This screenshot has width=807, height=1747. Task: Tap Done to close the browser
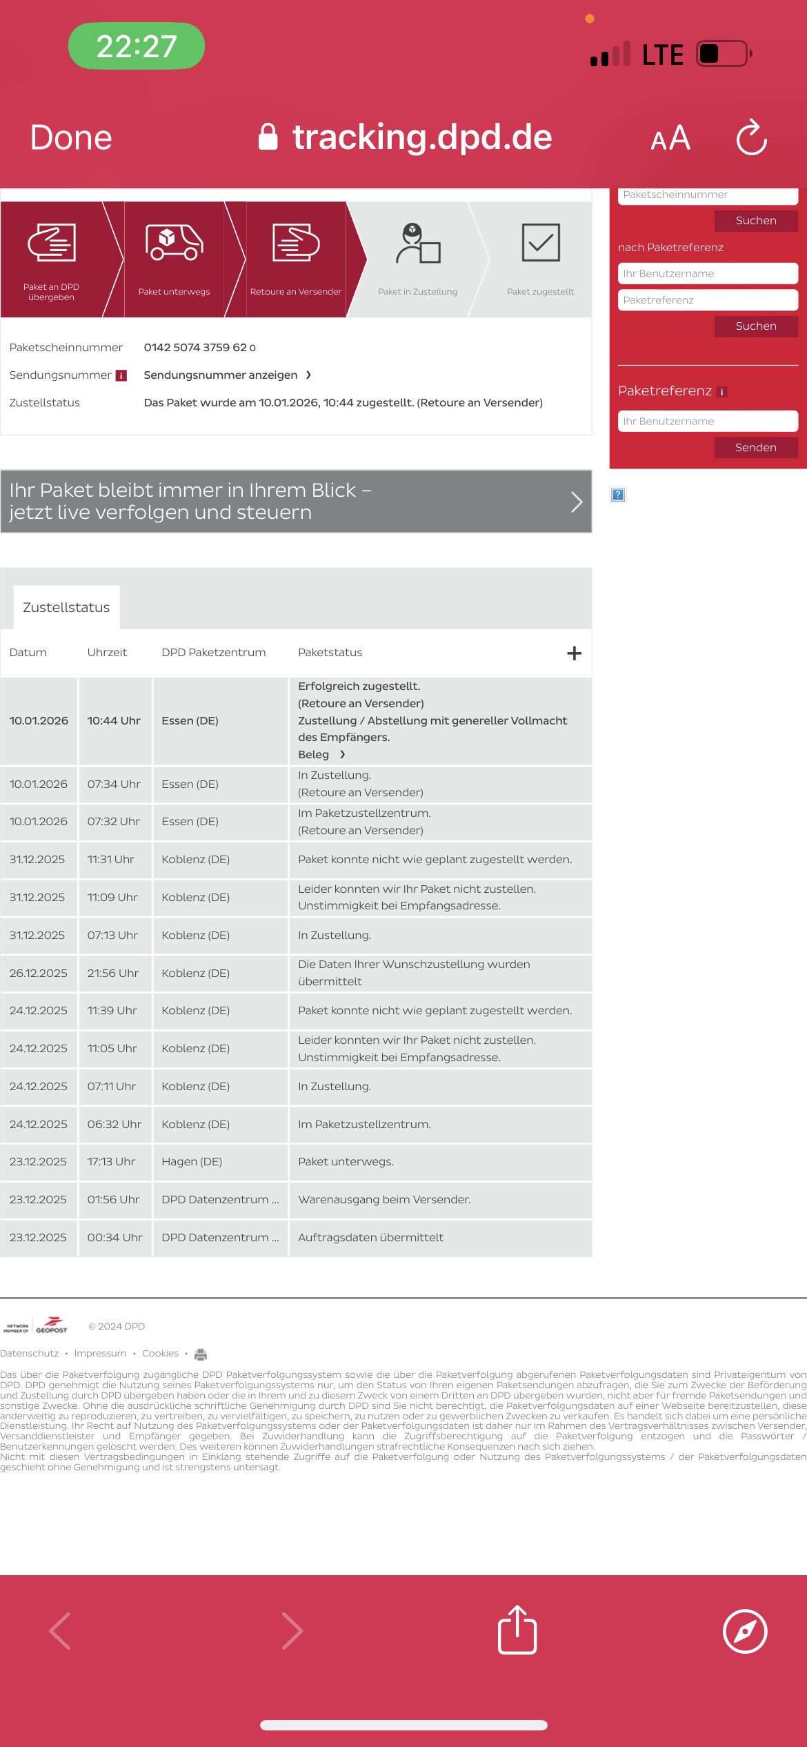pyautogui.click(x=71, y=137)
